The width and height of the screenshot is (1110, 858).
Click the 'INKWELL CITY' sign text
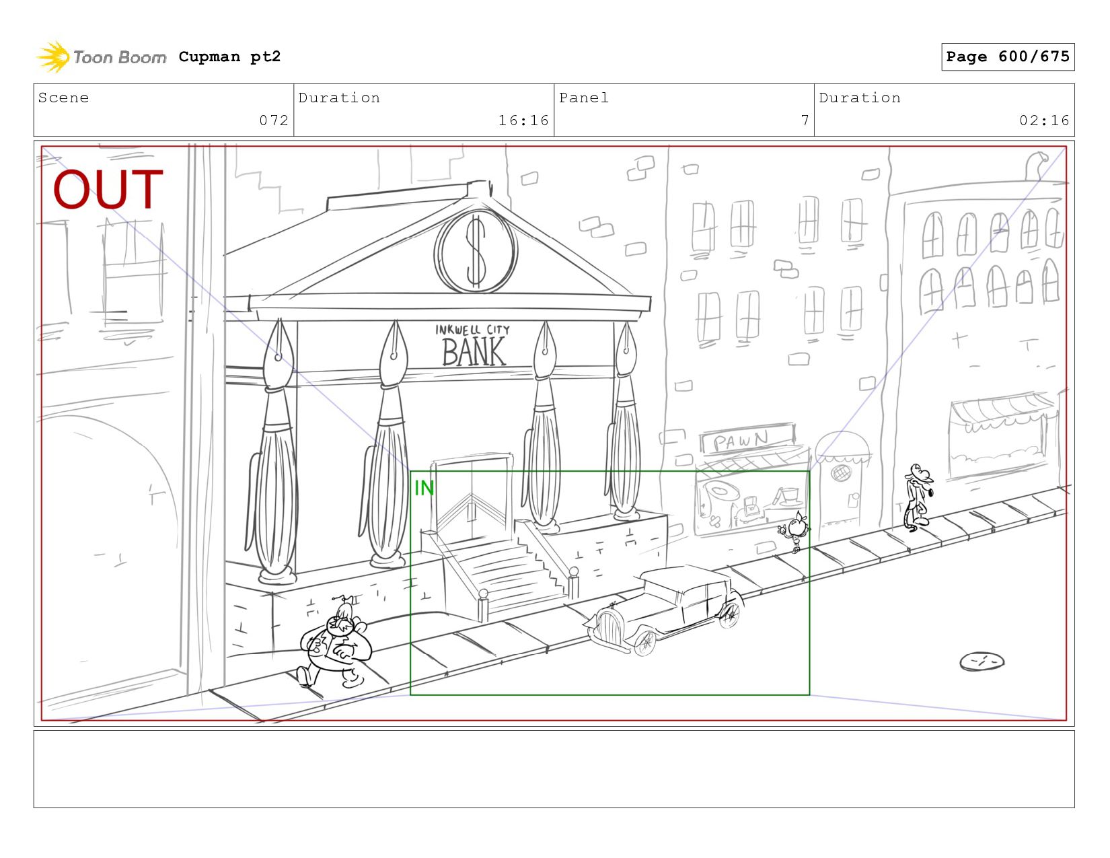[x=472, y=330]
